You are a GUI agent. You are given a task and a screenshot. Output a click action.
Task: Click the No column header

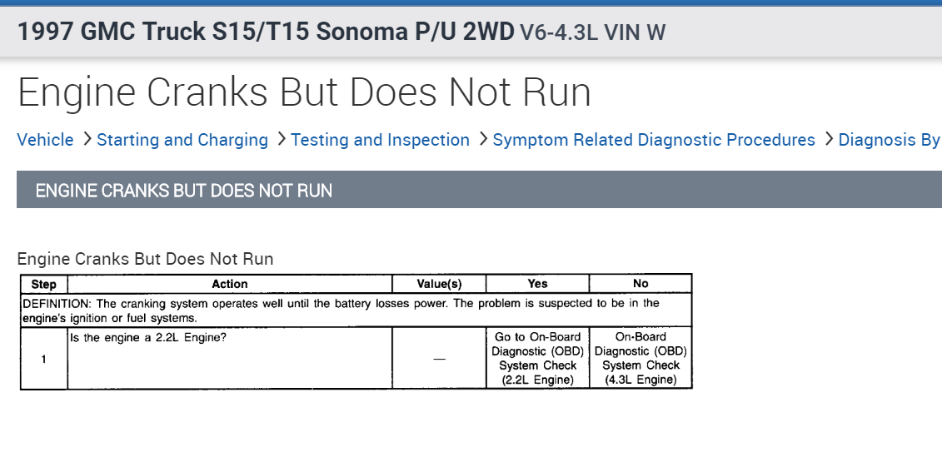pos(640,284)
